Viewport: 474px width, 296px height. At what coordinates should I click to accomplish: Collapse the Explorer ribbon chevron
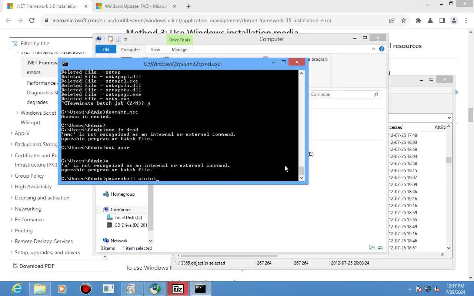click(x=373, y=49)
